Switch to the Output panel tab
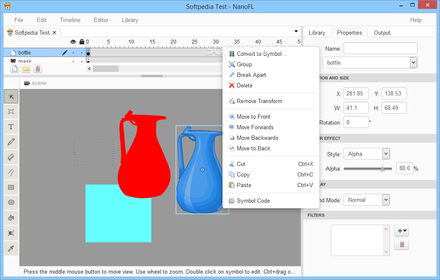 click(x=382, y=33)
